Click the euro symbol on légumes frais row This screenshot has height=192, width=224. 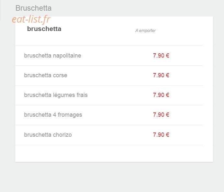[167, 95]
